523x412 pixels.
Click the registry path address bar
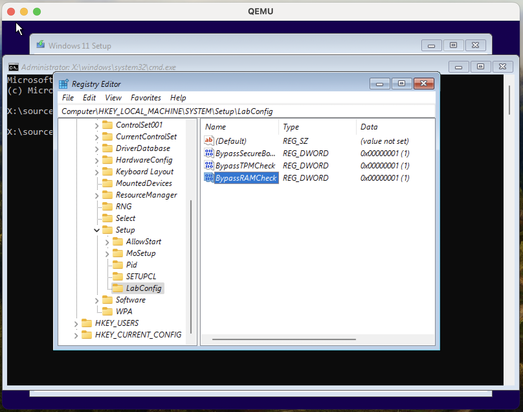(247, 111)
